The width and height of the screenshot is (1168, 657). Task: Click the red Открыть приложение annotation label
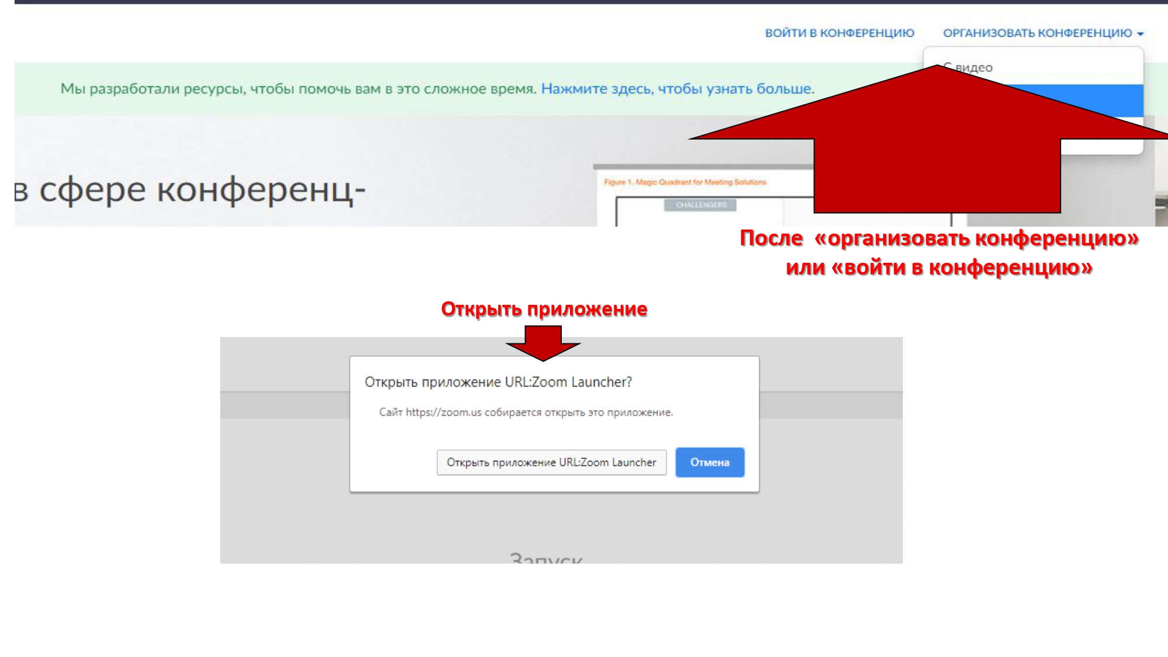(x=544, y=309)
